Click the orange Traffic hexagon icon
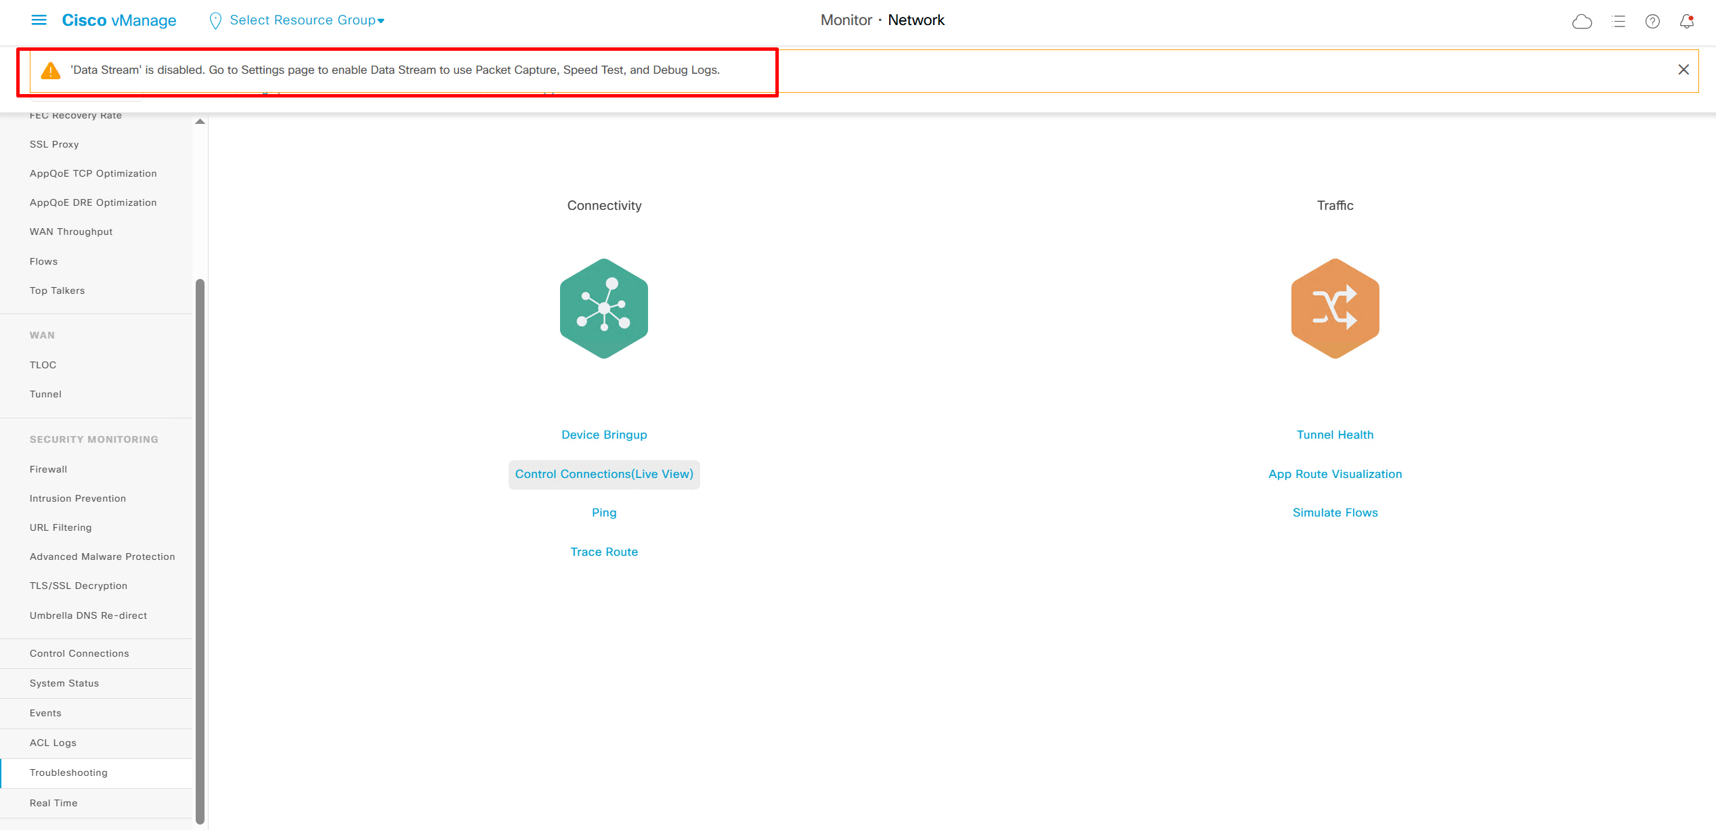Image resolution: width=1716 pixels, height=830 pixels. (x=1335, y=309)
